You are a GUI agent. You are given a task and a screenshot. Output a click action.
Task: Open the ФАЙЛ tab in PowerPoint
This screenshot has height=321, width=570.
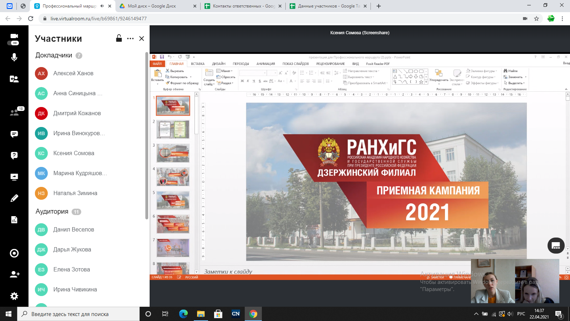pos(157,64)
